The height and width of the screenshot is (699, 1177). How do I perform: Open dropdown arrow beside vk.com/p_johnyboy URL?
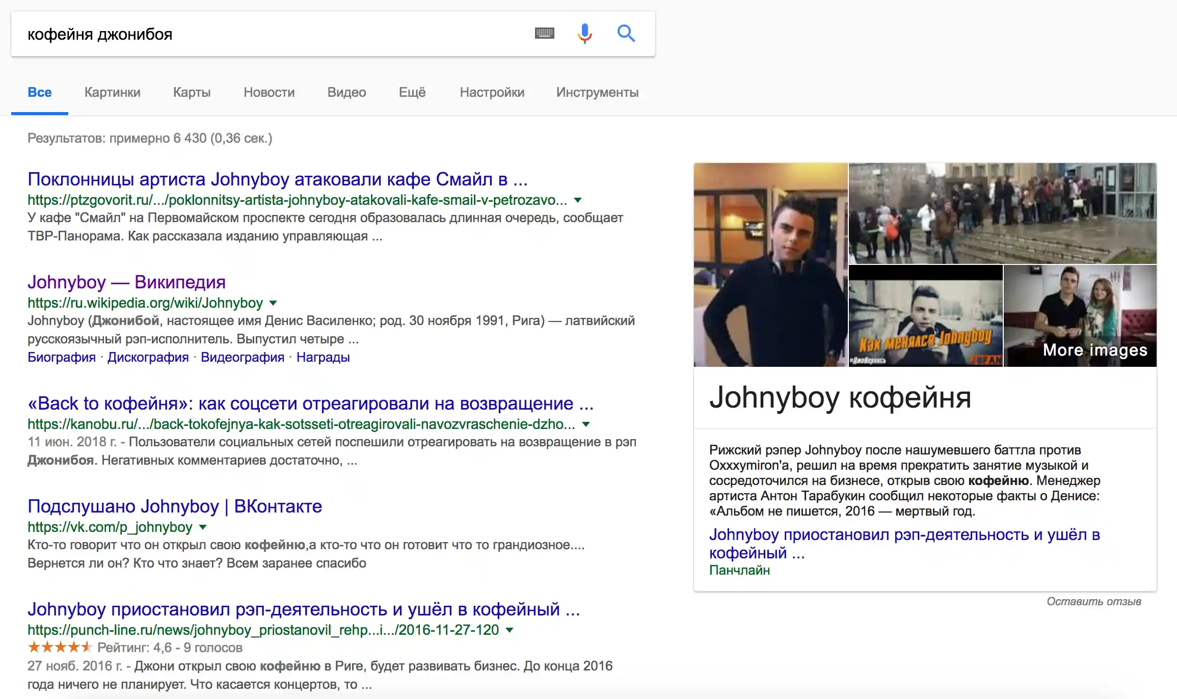[x=203, y=527]
